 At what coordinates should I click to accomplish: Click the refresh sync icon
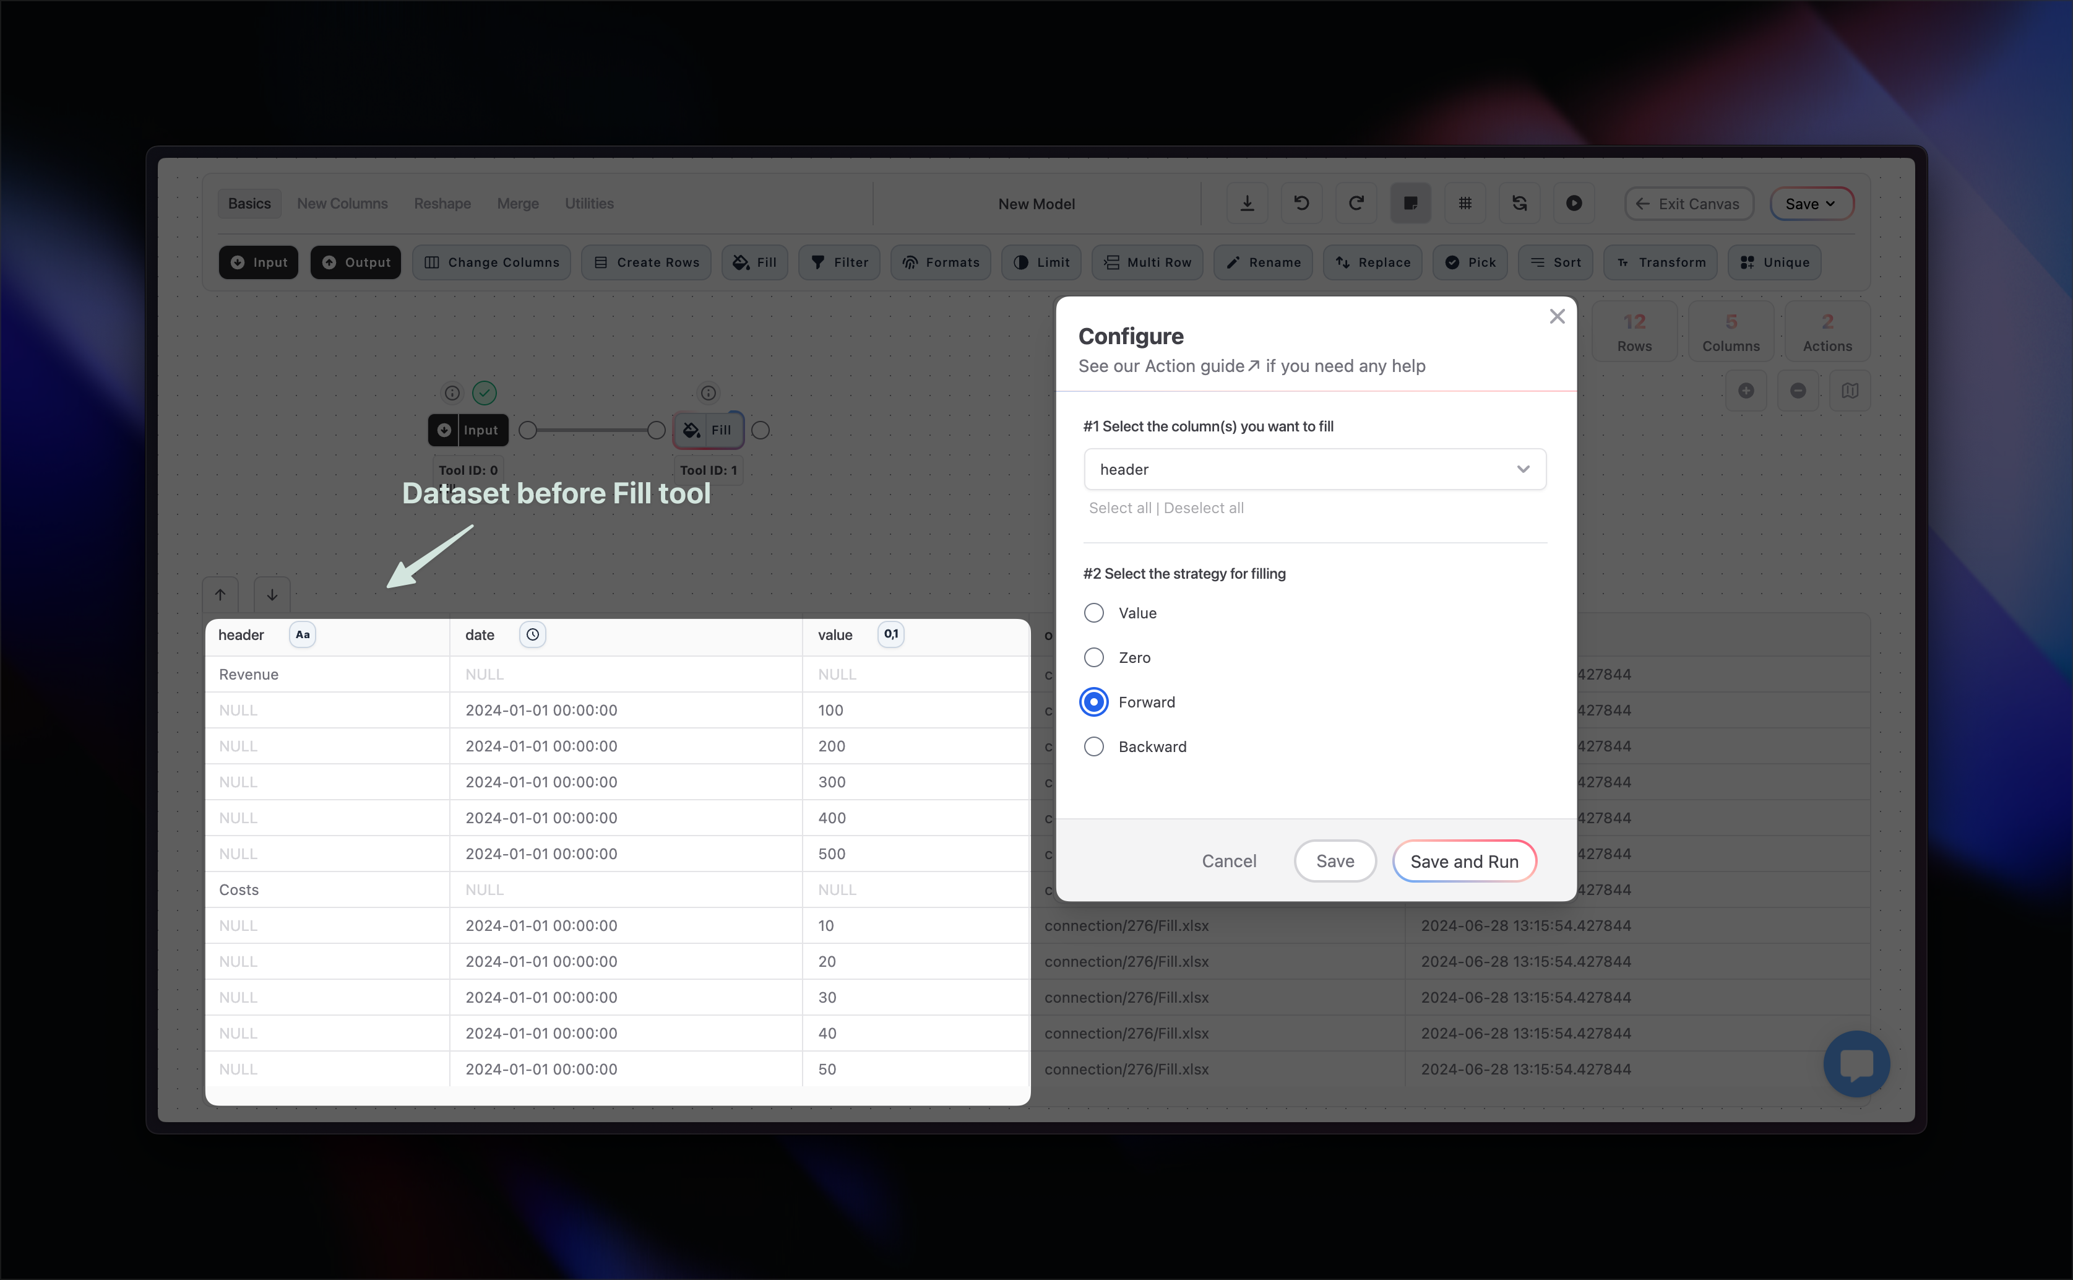tap(1520, 203)
